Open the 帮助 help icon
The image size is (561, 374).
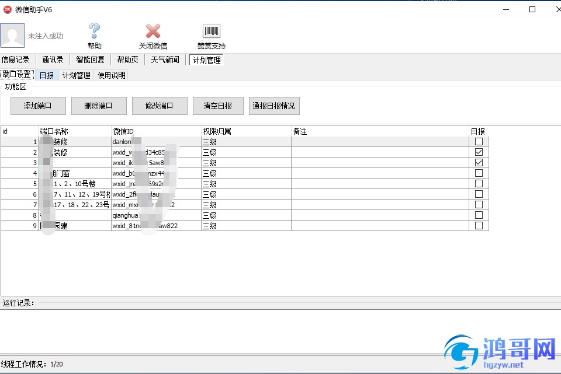pos(95,36)
